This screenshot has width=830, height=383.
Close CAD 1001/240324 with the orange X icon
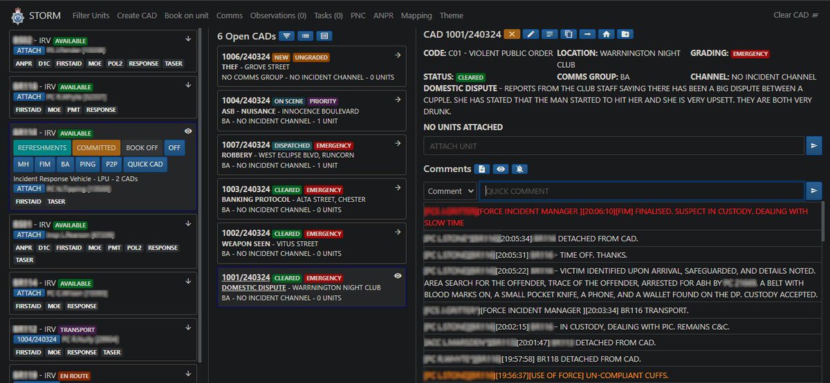512,34
